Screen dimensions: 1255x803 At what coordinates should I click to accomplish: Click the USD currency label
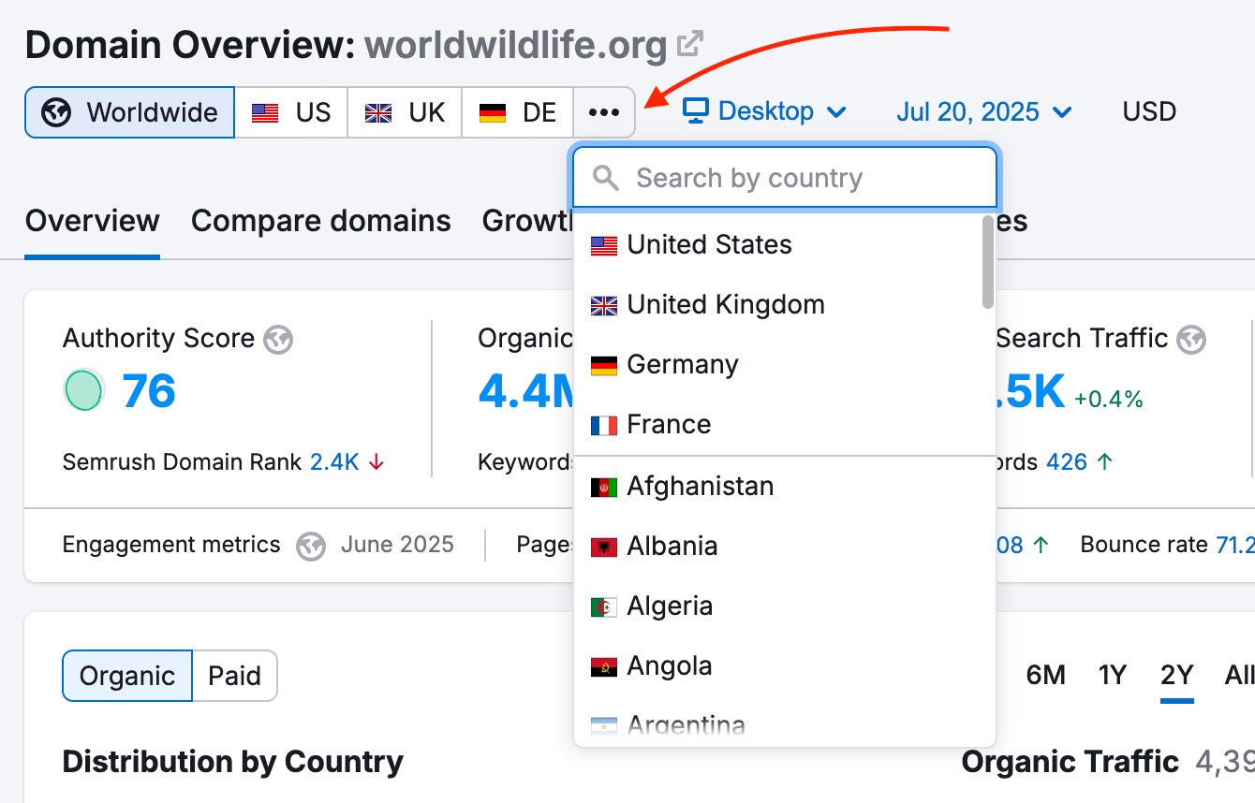coord(1149,112)
